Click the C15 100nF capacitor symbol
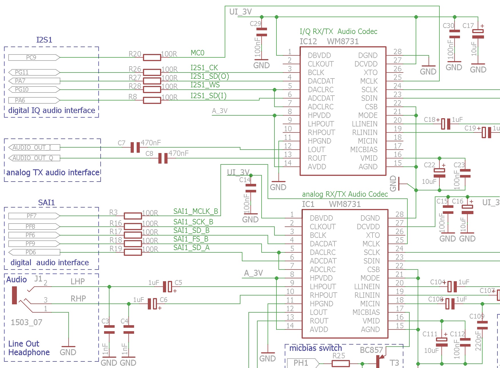This screenshot has width=500, height=368. pos(448,210)
